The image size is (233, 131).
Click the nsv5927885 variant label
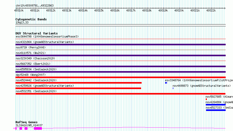(219, 97)
